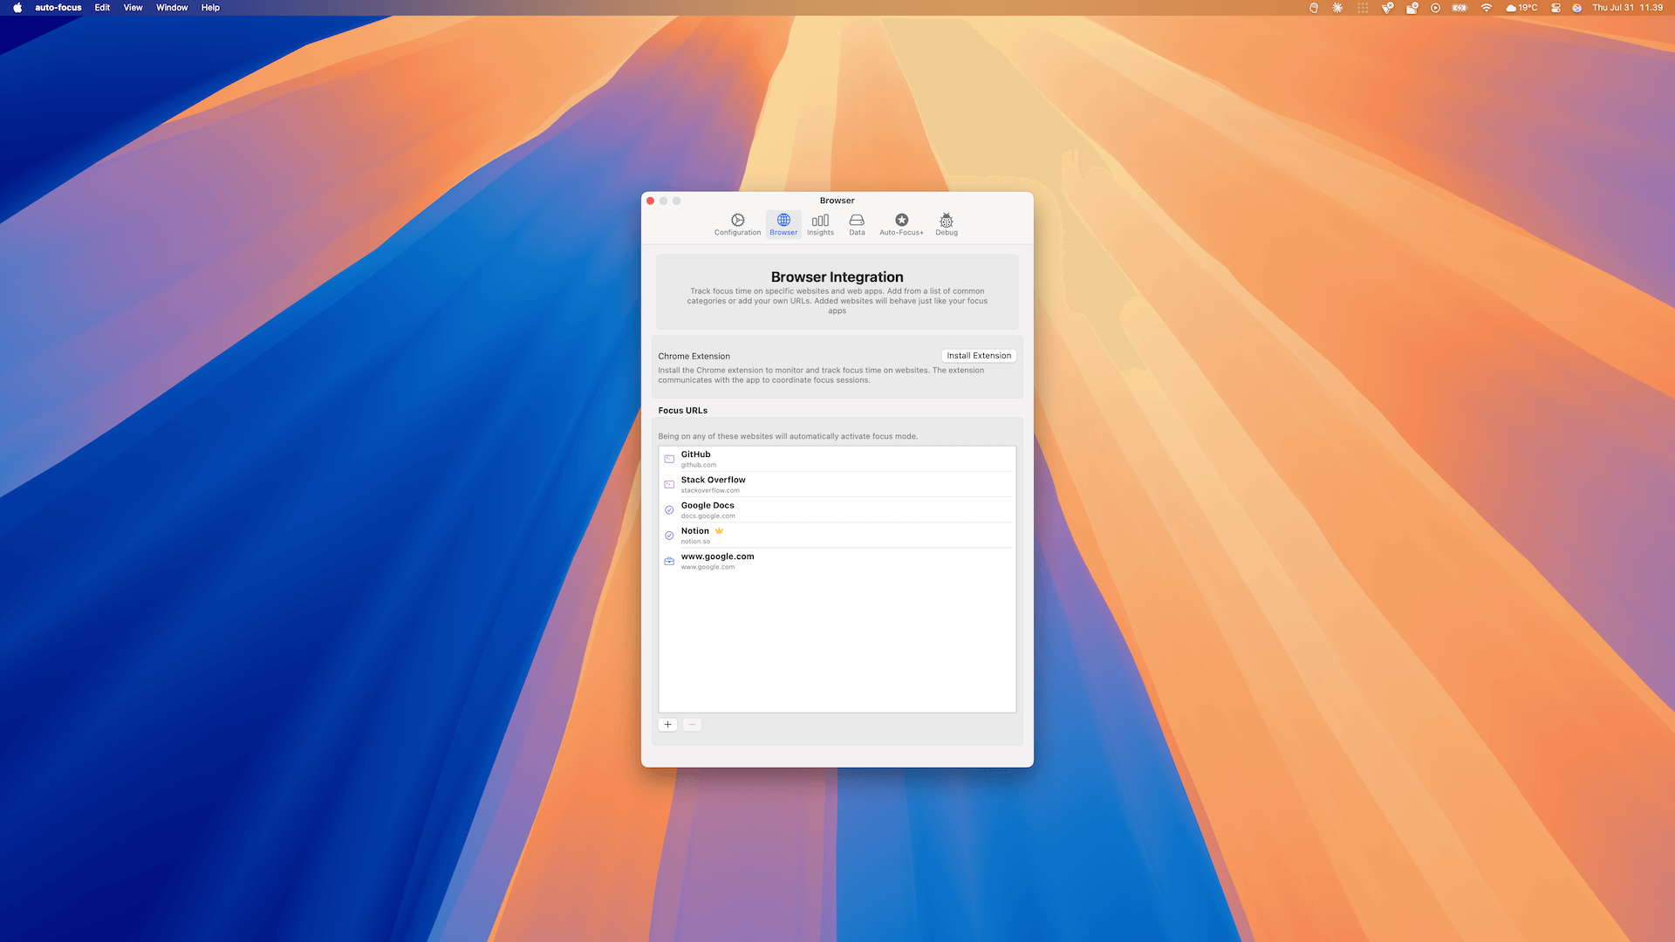Open the Edit menu

[x=102, y=8]
